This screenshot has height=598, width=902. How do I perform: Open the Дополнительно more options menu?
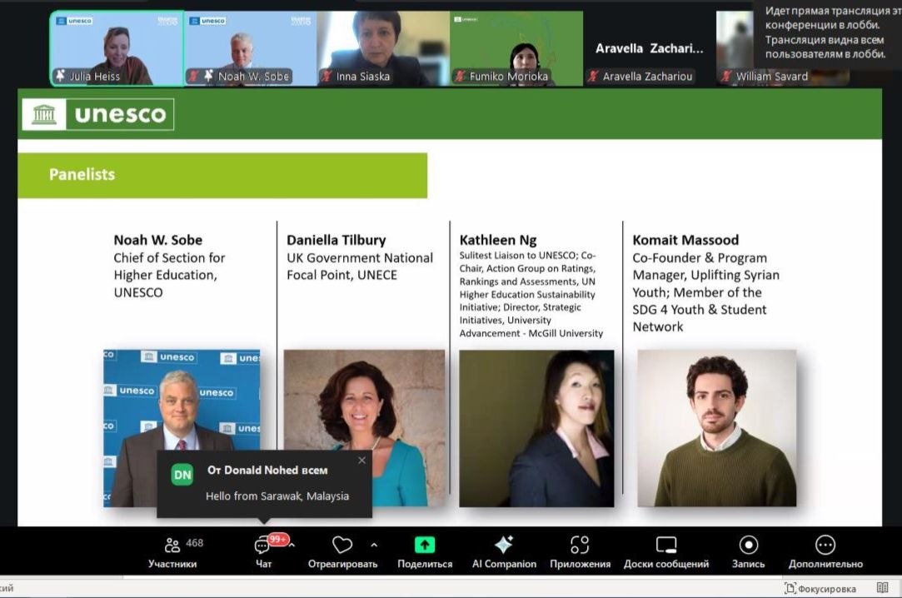pos(825,551)
